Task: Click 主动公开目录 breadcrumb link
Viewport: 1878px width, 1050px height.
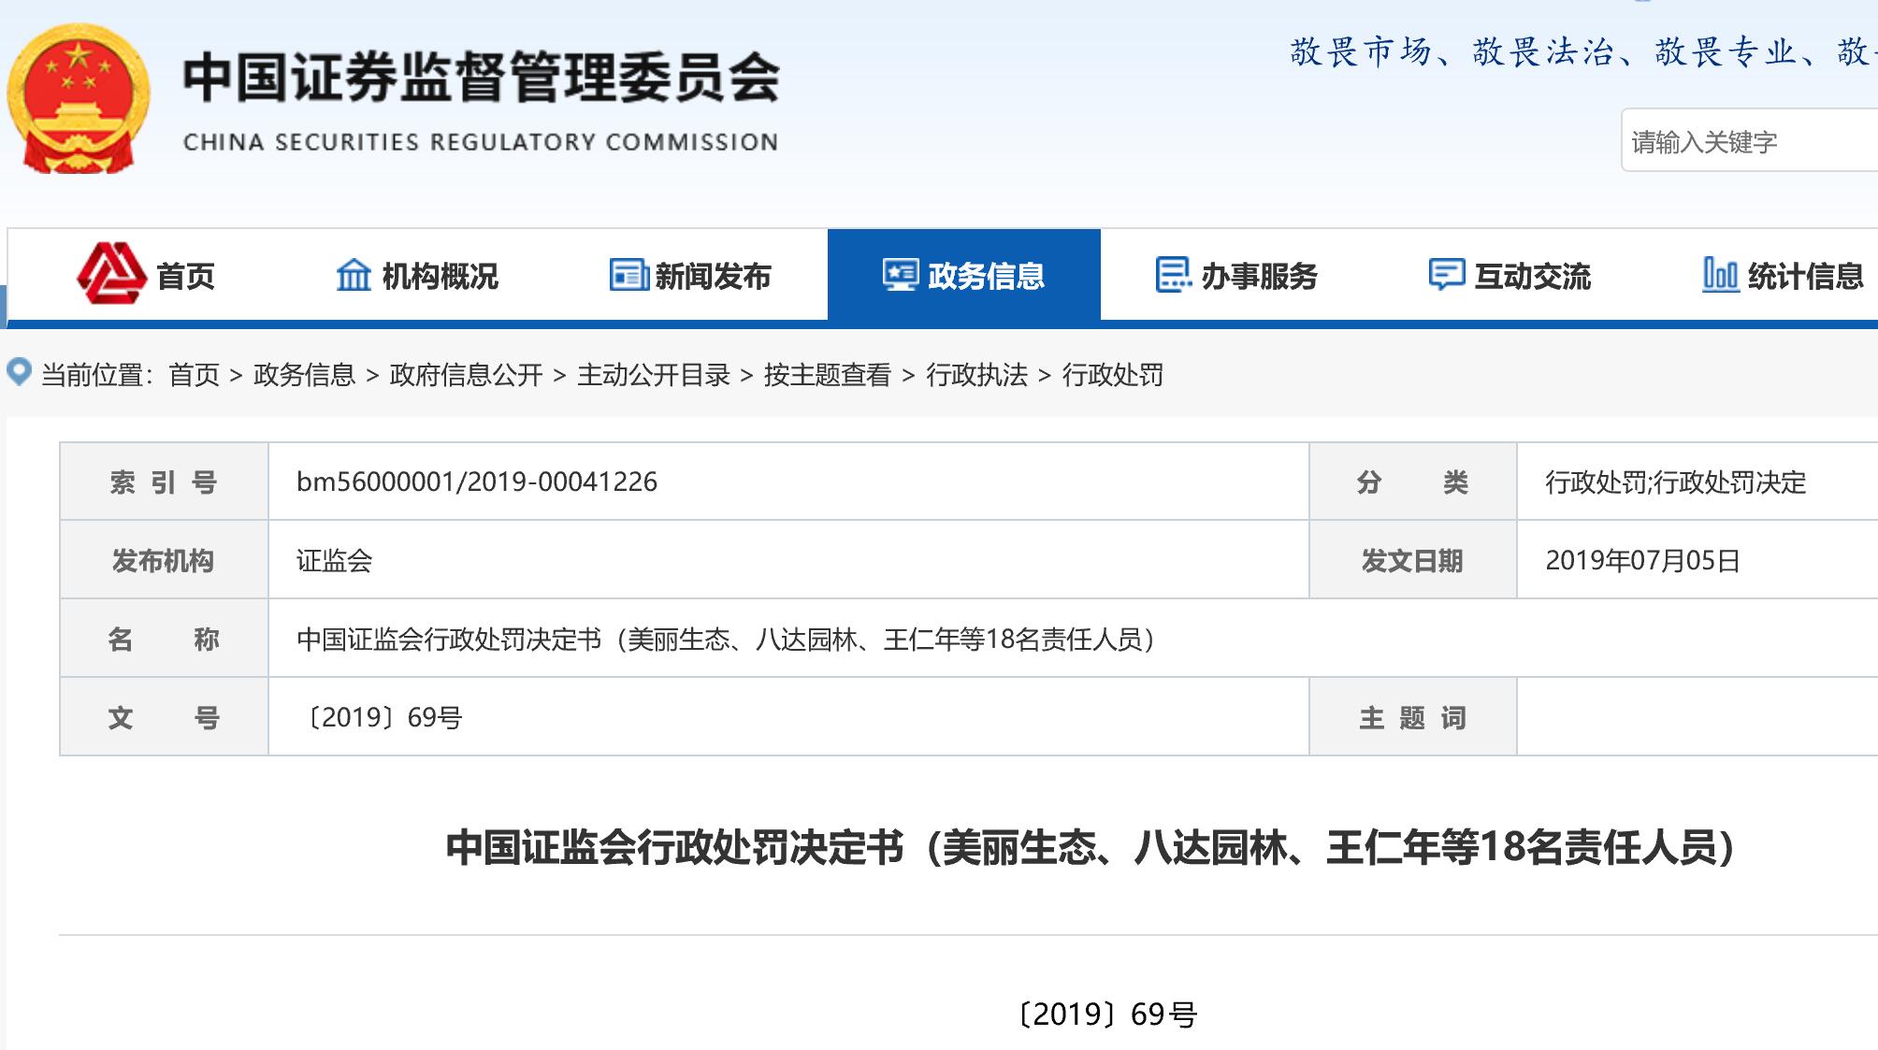Action: (x=653, y=375)
